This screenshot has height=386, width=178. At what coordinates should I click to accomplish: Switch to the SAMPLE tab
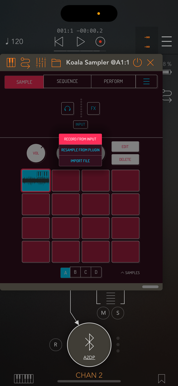click(x=24, y=82)
